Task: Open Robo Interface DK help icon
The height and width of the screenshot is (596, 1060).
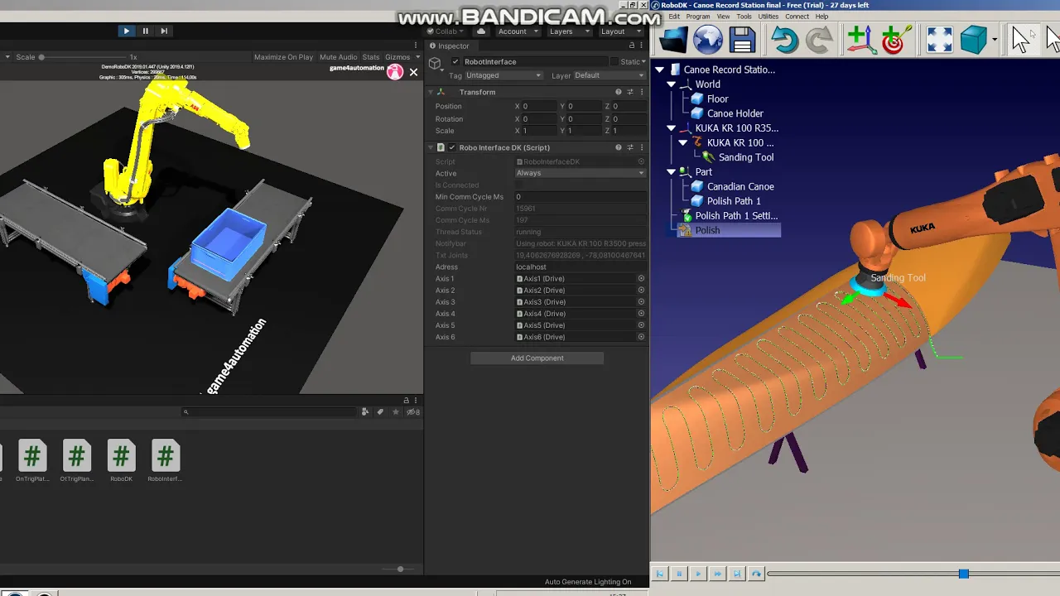Action: click(x=619, y=147)
